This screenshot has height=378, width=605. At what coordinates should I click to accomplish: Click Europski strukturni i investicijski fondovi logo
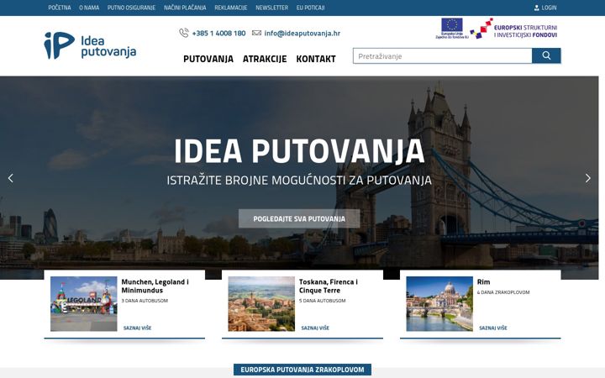point(513,29)
